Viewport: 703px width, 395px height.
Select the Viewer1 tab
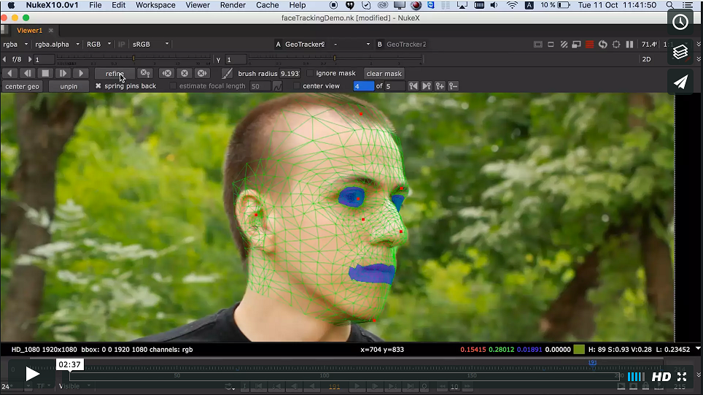(29, 31)
